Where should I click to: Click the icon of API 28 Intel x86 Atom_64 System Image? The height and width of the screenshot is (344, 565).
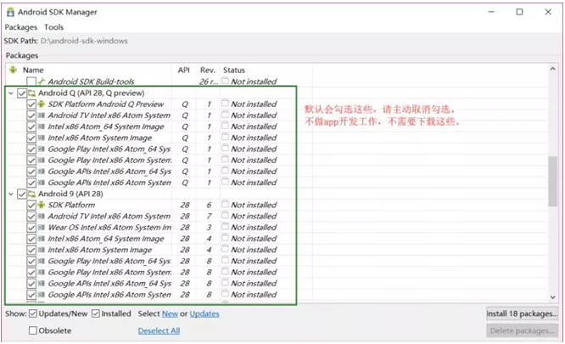(42, 239)
